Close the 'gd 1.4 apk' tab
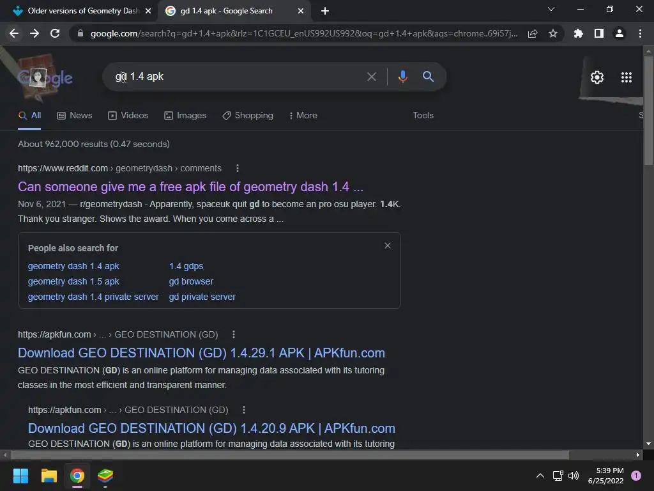The image size is (654, 491). pyautogui.click(x=301, y=11)
